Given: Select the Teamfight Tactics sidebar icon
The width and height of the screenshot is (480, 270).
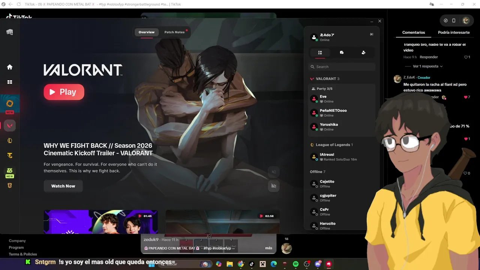Looking at the screenshot, I should point(10,155).
